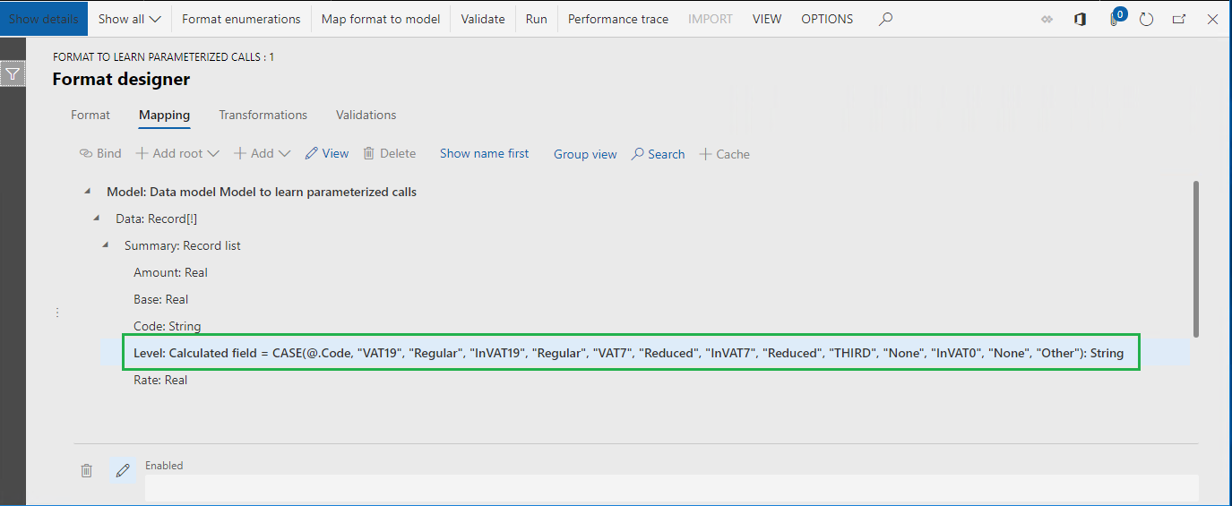Expand the Show all dropdown
Image resolution: width=1232 pixels, height=506 pixels.
pyautogui.click(x=130, y=19)
